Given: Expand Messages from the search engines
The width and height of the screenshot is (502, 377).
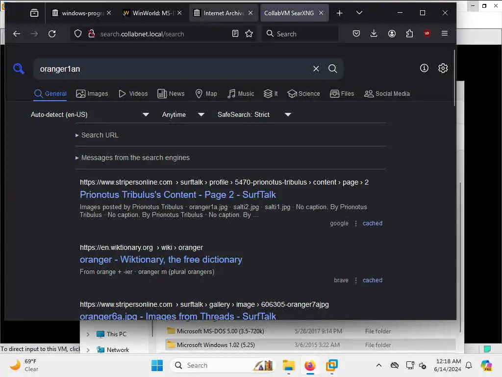Looking at the screenshot, I should pyautogui.click(x=132, y=158).
